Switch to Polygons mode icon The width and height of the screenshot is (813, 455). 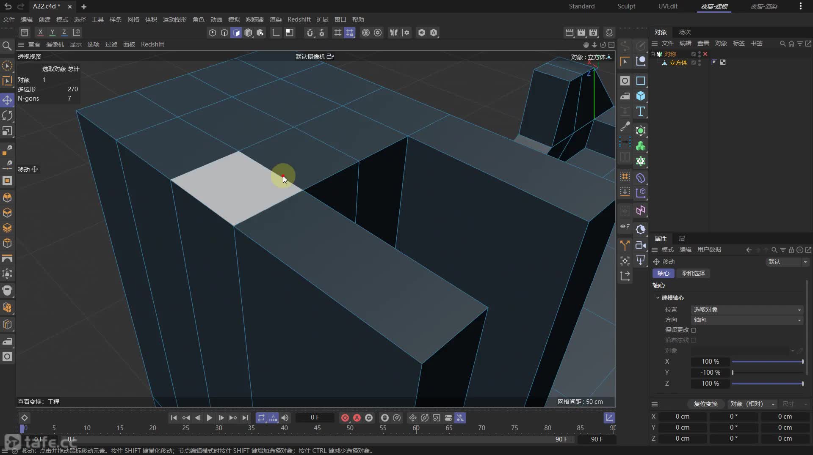coord(236,33)
